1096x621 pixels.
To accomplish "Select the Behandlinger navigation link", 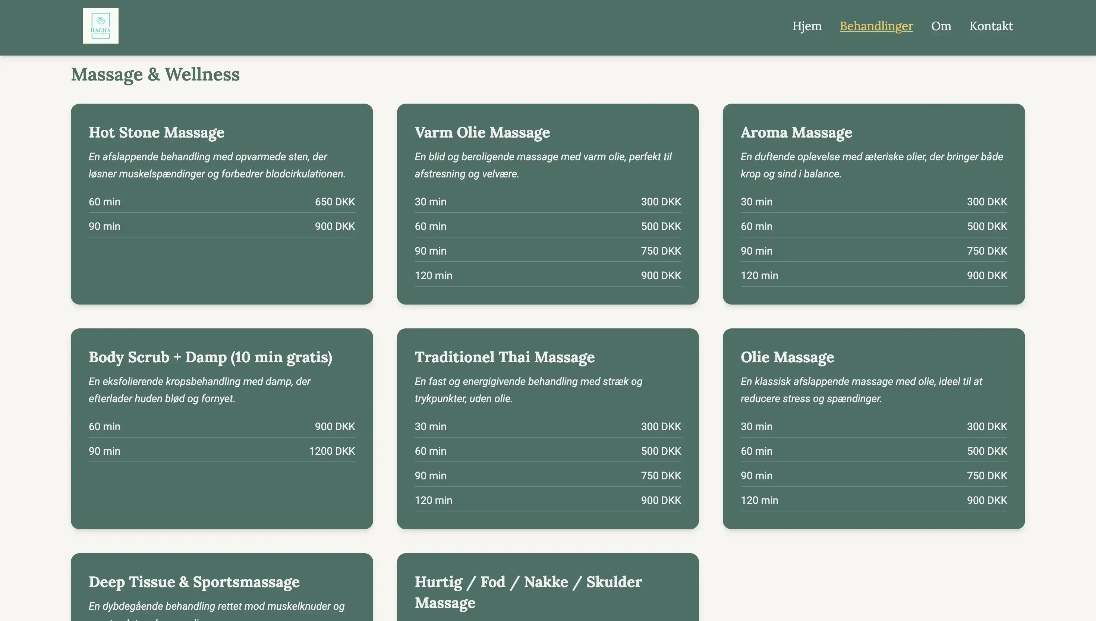I will (876, 26).
